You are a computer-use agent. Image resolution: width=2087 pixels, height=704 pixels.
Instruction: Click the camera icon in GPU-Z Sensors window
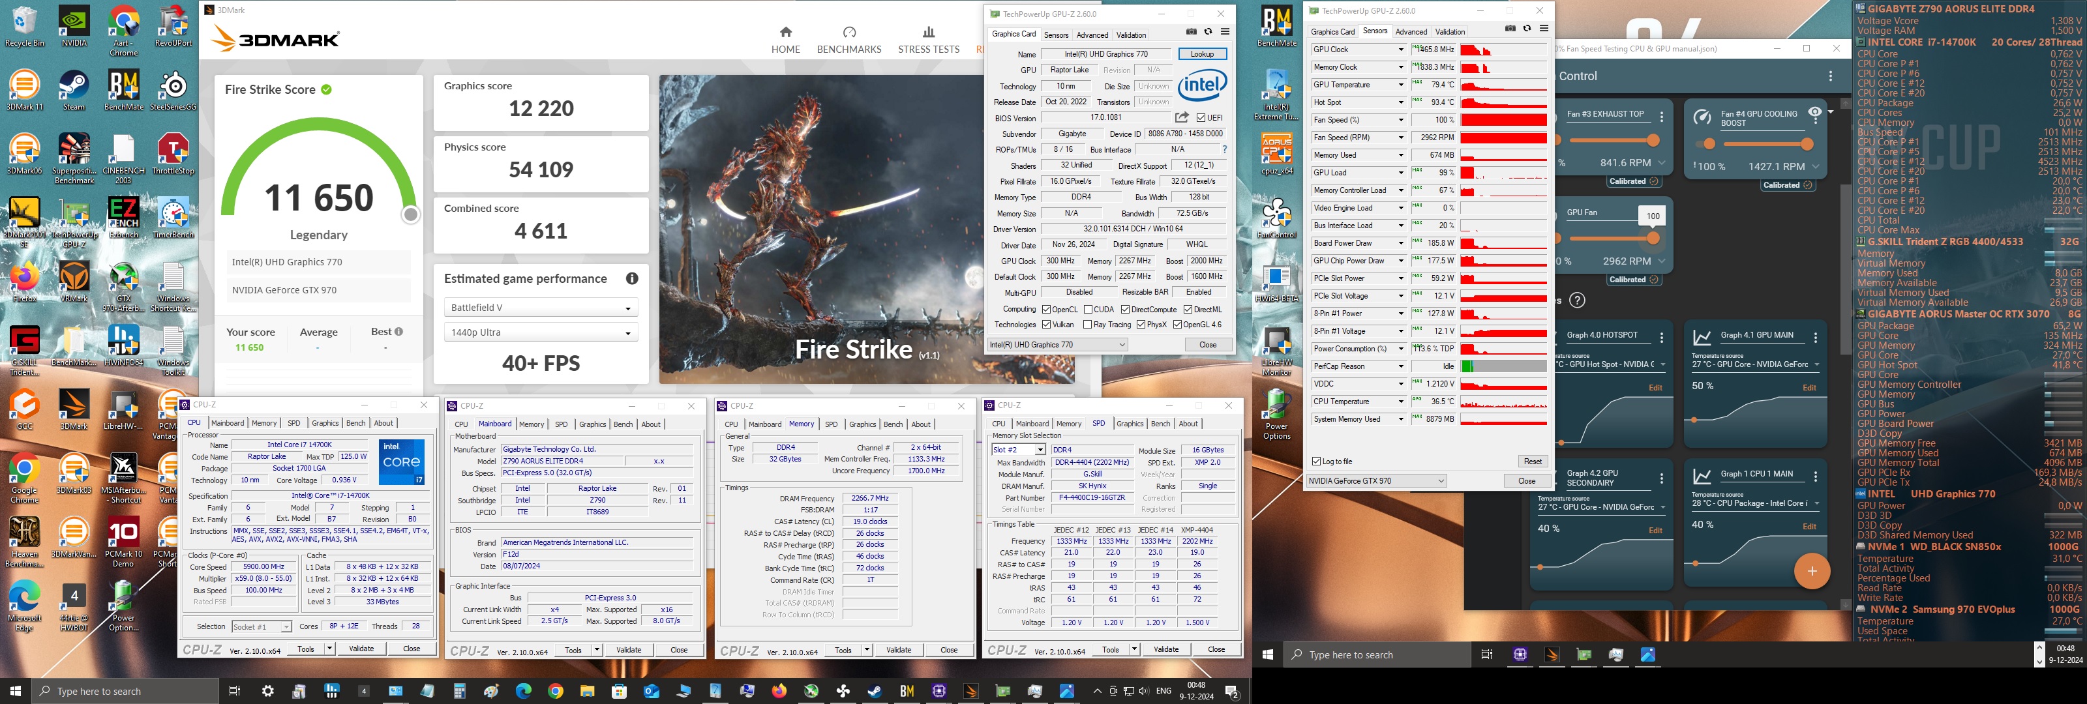click(1510, 28)
